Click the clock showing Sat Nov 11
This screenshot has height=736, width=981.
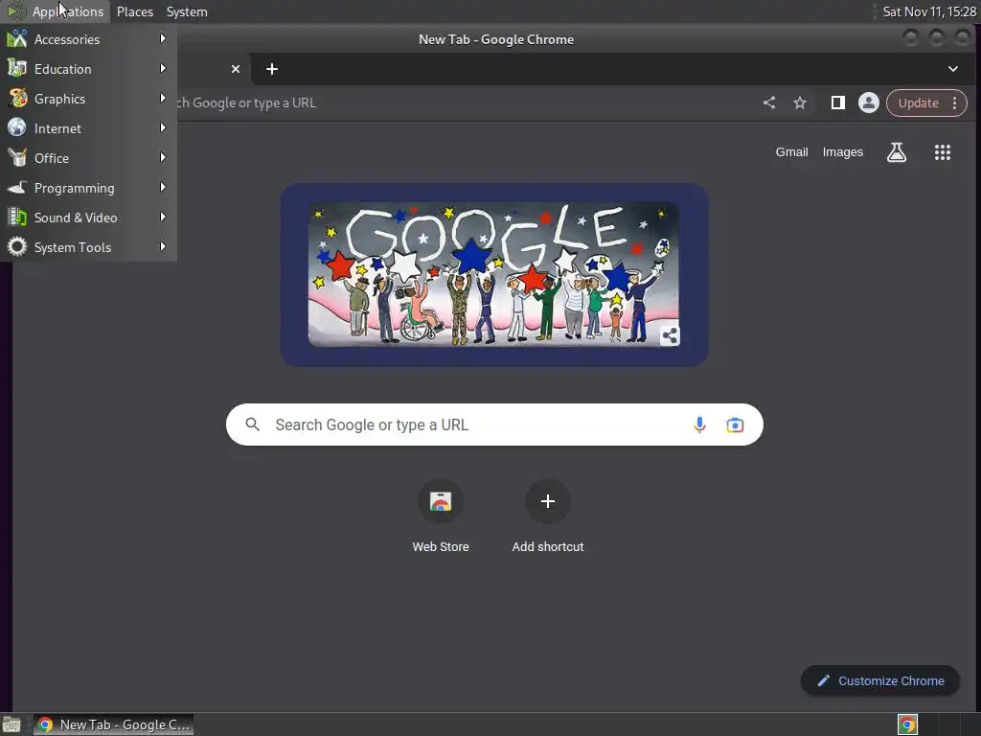(x=929, y=11)
